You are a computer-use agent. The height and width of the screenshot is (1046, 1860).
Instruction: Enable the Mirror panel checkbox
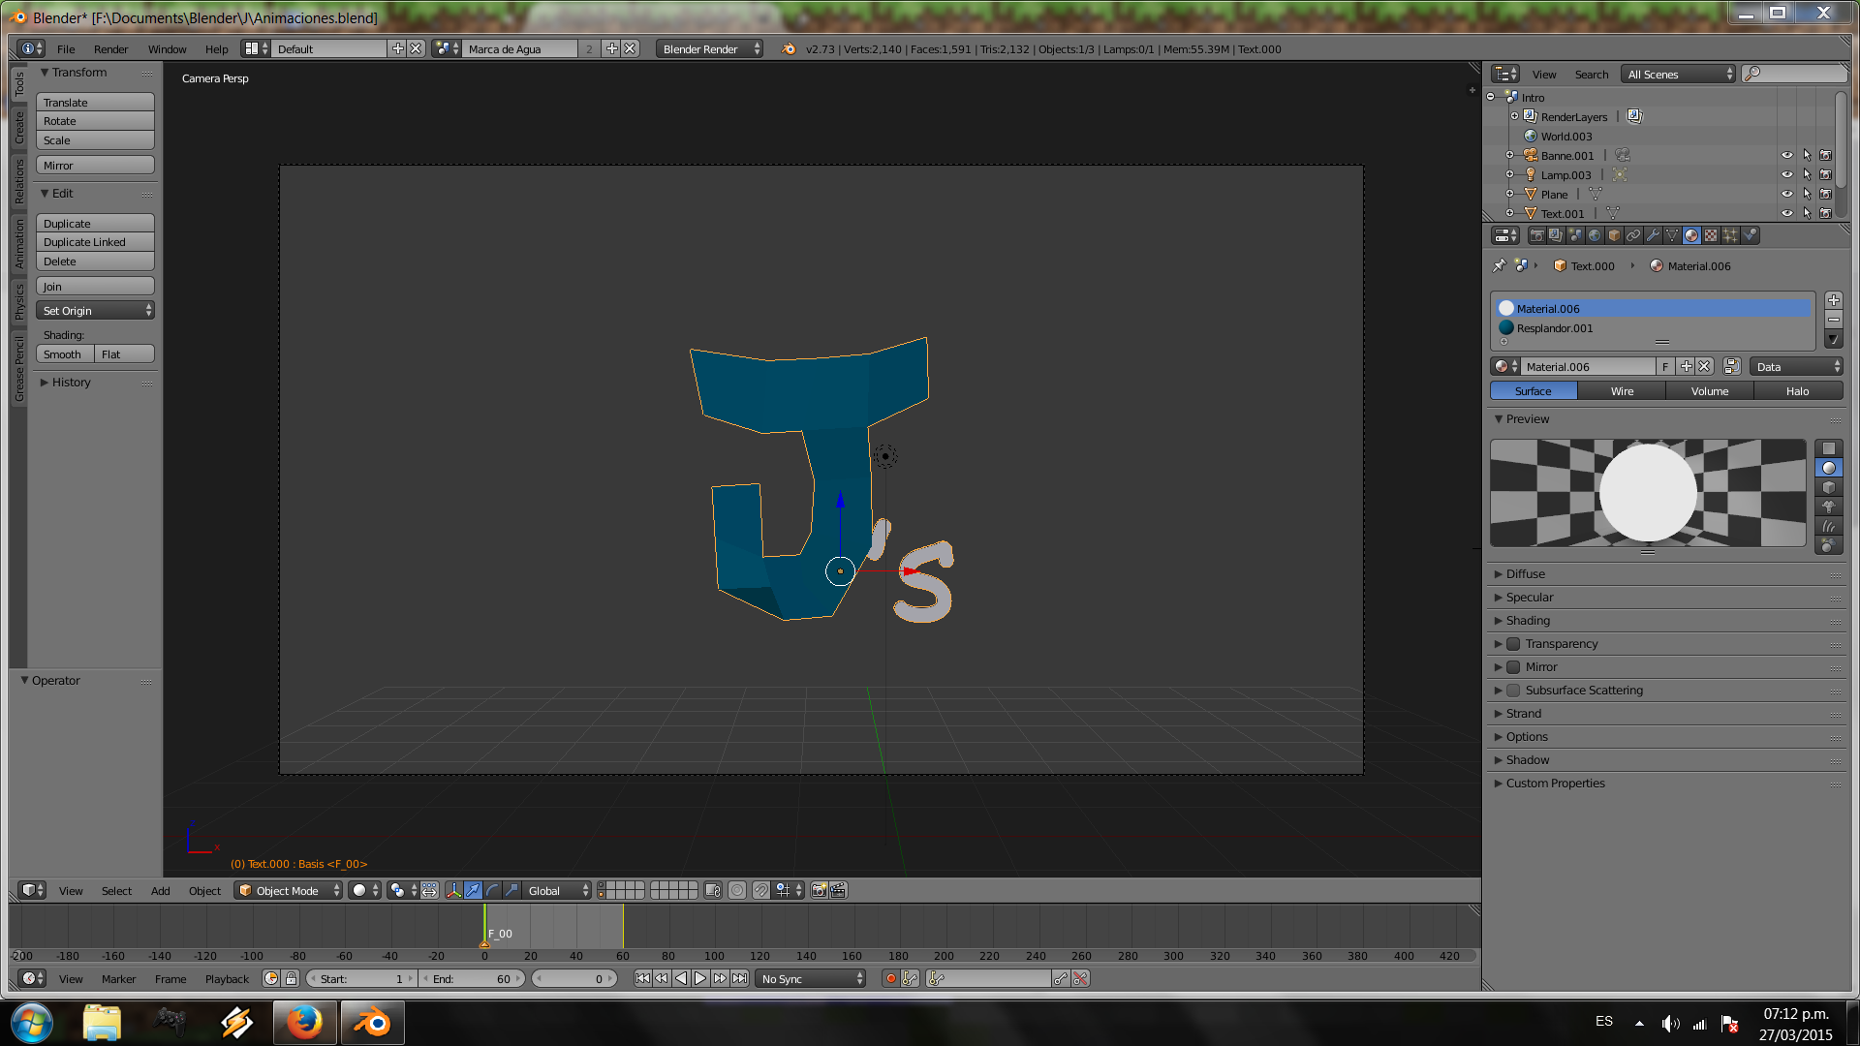tap(1513, 667)
